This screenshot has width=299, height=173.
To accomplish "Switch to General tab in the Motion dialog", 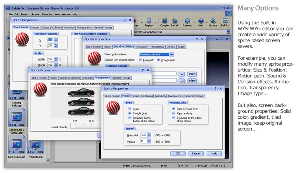I will 189,96.
